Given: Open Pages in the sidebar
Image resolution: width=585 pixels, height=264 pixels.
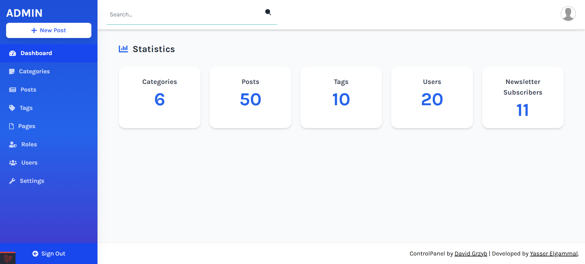Looking at the screenshot, I should pos(49,126).
